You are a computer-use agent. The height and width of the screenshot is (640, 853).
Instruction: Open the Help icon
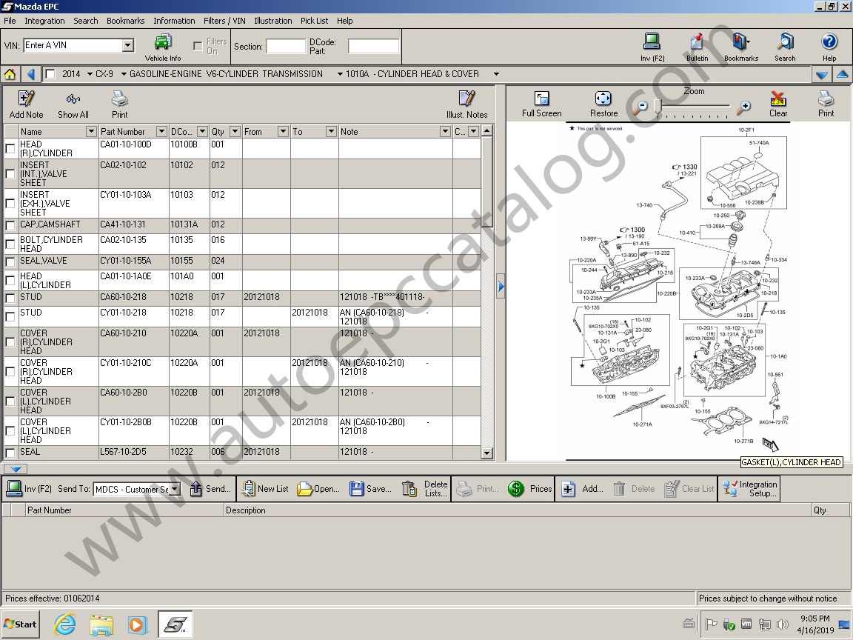point(829,47)
